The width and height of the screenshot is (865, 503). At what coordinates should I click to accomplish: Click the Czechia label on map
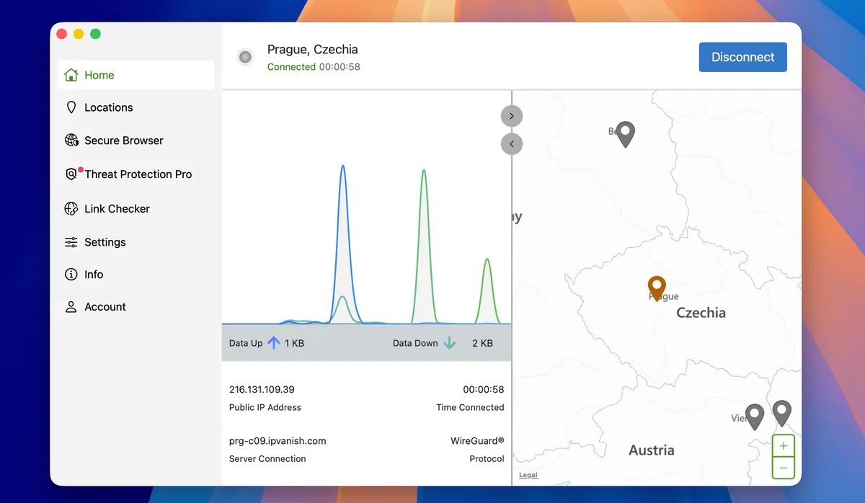coord(701,313)
